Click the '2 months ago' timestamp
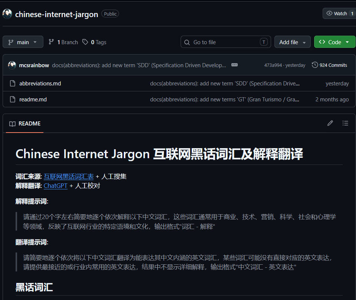 pos(332,99)
